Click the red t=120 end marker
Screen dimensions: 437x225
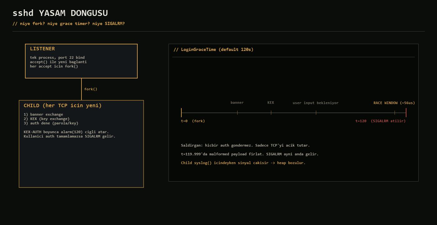tap(406, 113)
